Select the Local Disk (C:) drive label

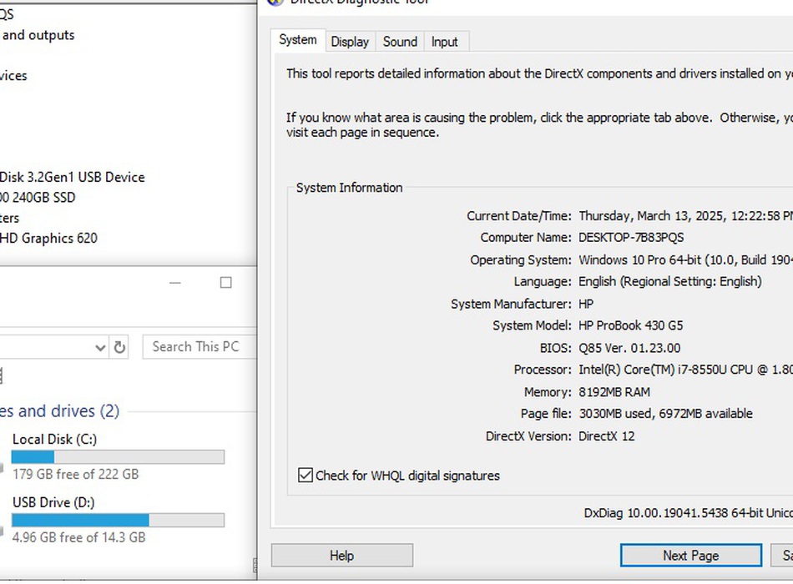54,439
